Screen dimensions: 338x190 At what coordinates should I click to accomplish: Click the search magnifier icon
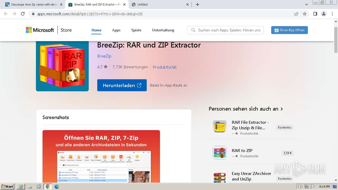pos(193,30)
